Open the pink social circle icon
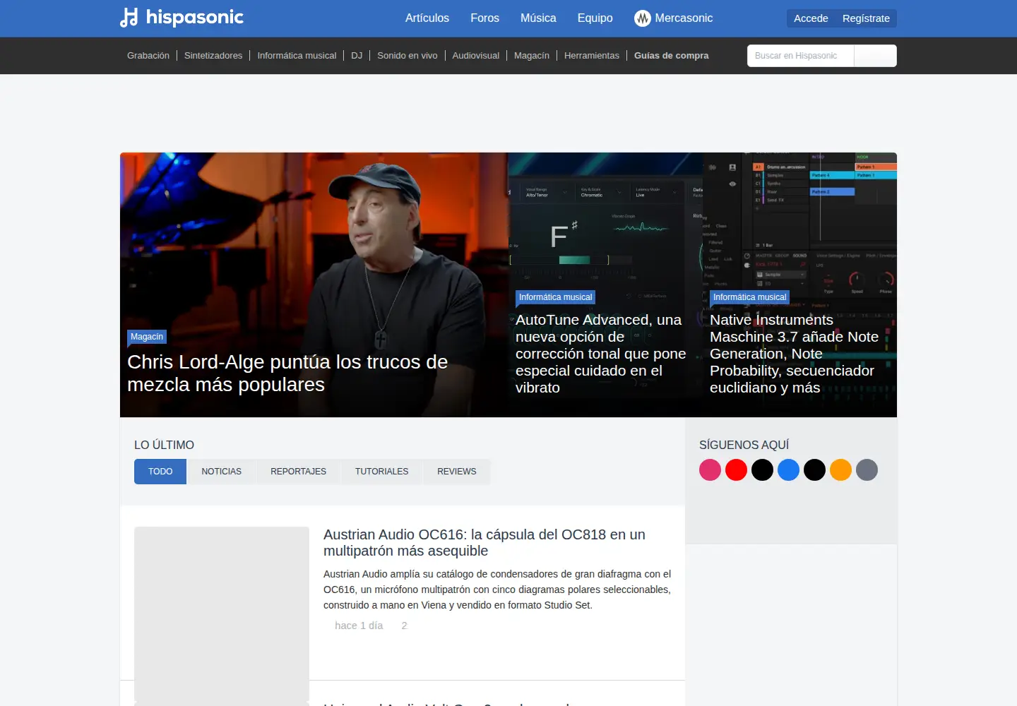1017x706 pixels. [x=710, y=469]
